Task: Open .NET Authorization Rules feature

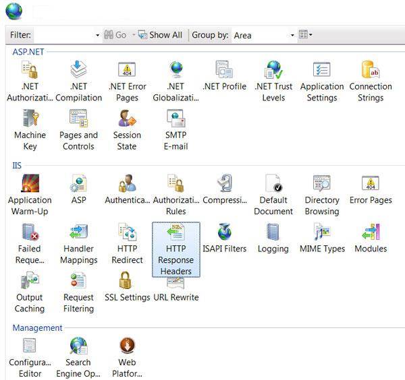Action: point(30,82)
